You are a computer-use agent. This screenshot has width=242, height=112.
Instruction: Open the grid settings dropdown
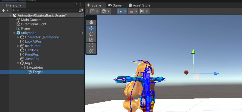tap(125, 11)
